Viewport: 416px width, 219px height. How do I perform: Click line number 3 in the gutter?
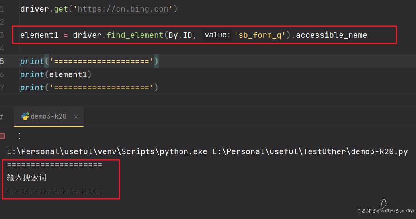pos(2,35)
